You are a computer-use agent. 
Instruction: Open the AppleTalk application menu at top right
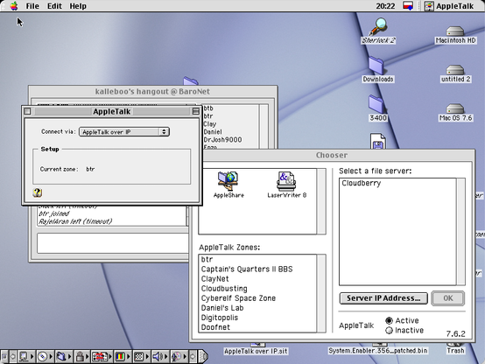(449, 6)
